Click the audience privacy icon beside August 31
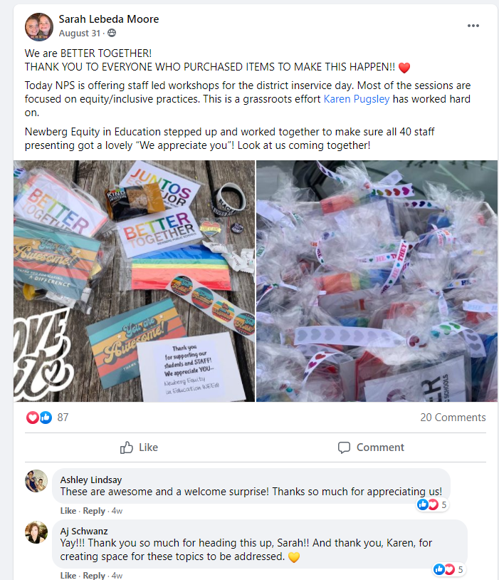 pos(112,33)
